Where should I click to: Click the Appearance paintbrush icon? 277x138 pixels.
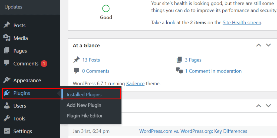click(x=7, y=80)
